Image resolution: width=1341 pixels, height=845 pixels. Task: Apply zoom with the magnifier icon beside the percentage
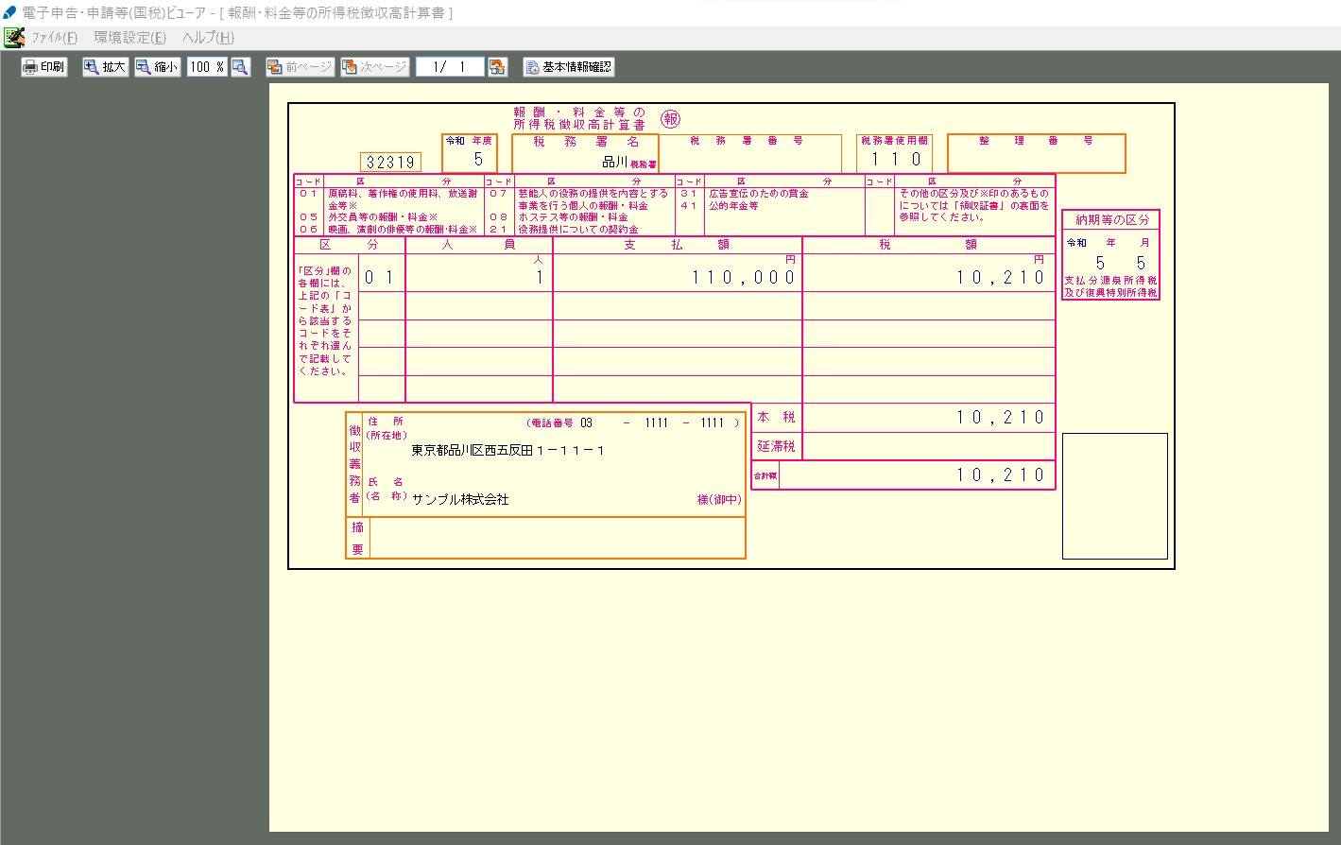pyautogui.click(x=240, y=67)
